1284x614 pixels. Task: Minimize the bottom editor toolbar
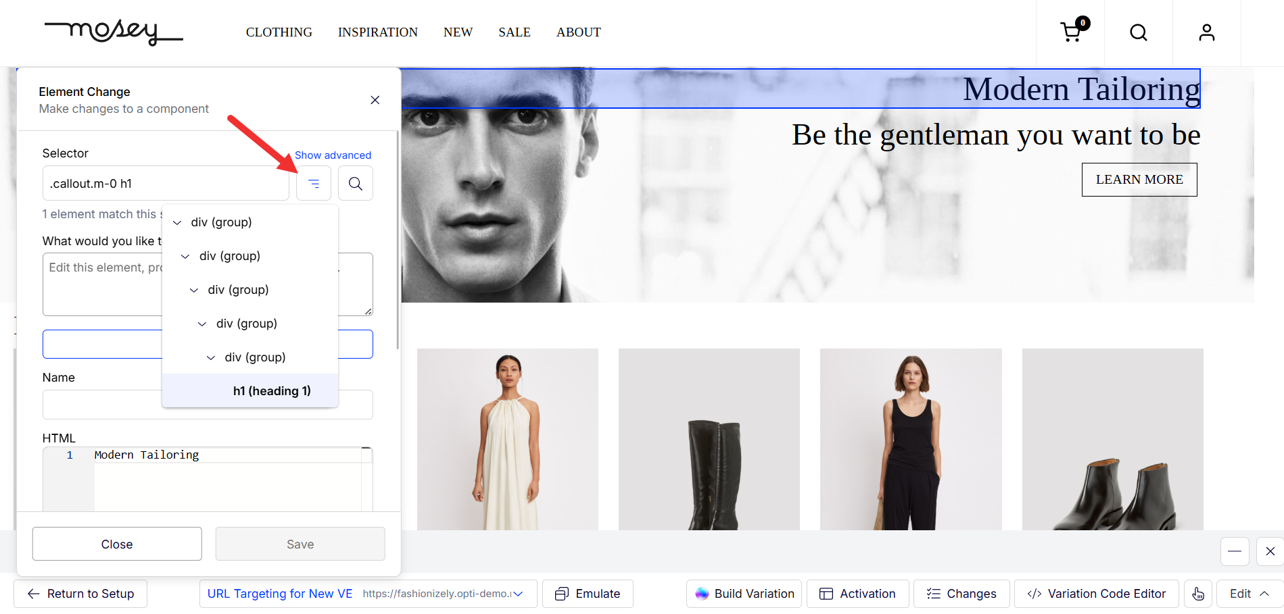(x=1234, y=551)
